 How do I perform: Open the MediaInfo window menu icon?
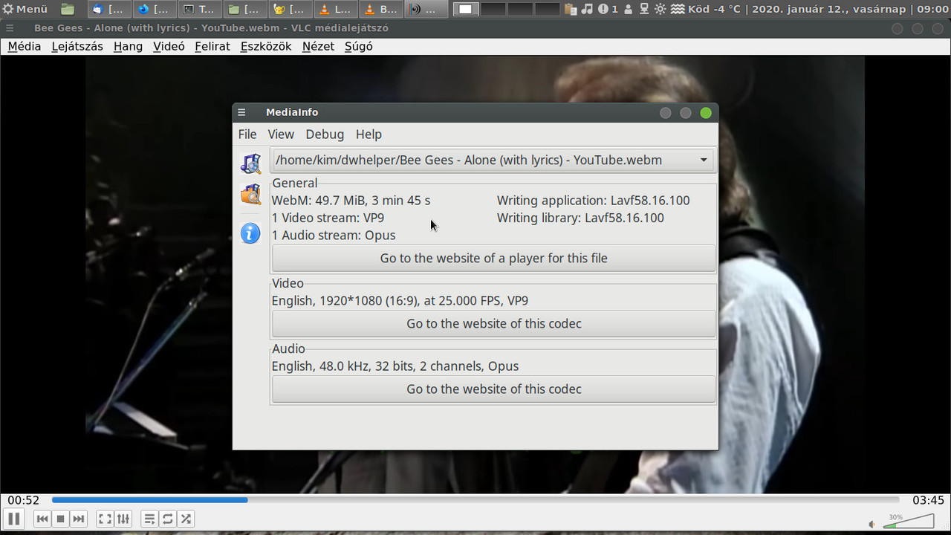point(241,113)
